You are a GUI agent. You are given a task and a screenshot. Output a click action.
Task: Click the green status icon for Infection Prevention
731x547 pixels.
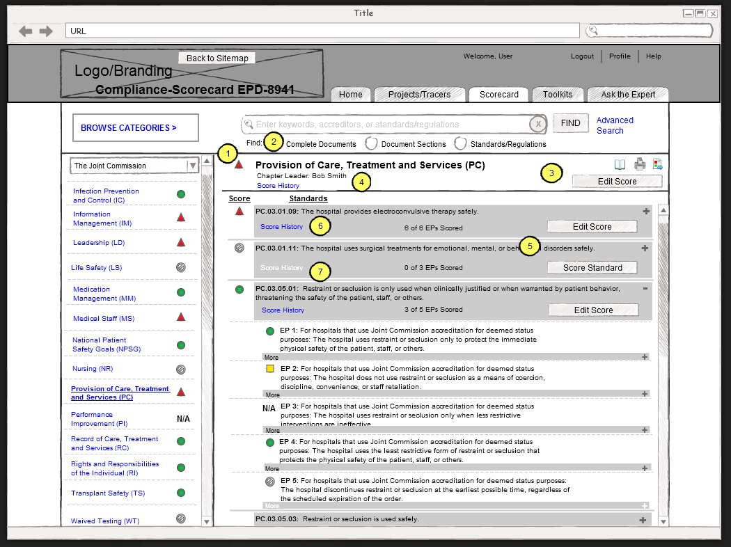coord(181,194)
